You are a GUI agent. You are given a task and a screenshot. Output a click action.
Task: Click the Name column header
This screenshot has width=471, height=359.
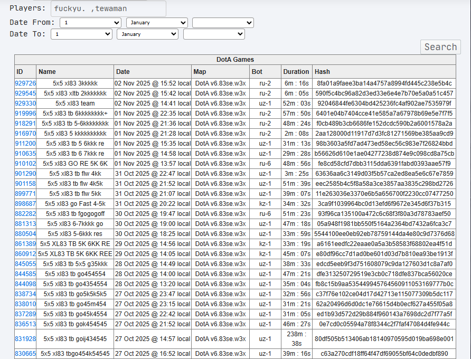pyautogui.click(x=75, y=71)
